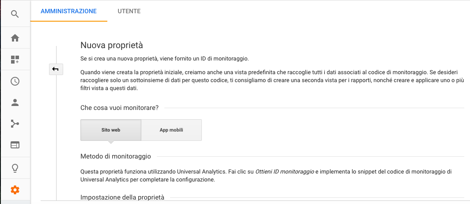Select the App mobili option
The image size is (470, 204).
coord(171,130)
